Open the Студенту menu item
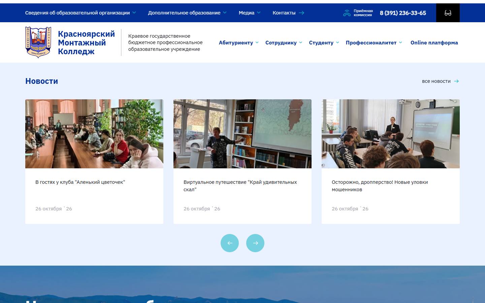The height and width of the screenshot is (303, 485). point(321,43)
